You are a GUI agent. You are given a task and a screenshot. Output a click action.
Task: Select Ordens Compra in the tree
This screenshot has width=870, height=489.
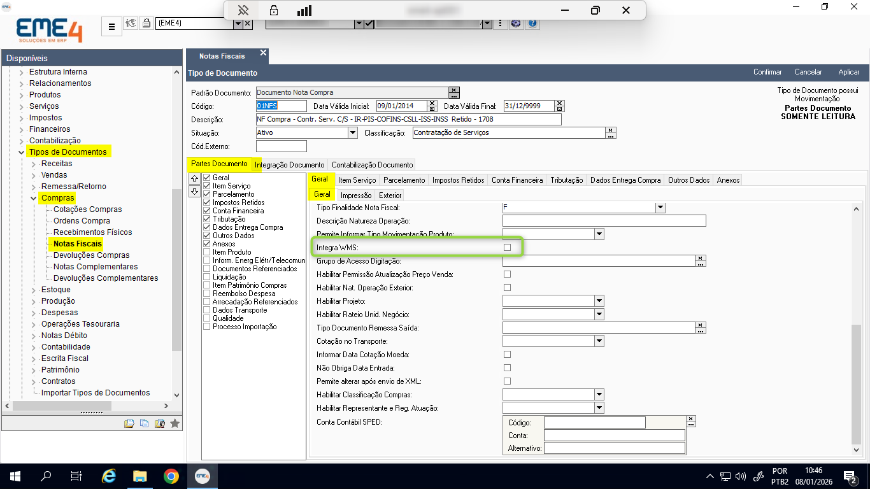pos(82,221)
